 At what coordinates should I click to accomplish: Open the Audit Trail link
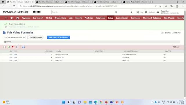176,33
